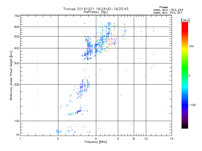Click the plot title 'Tromsø 20141021 18:24:00-18:25:43'

pyautogui.click(x=96, y=9)
